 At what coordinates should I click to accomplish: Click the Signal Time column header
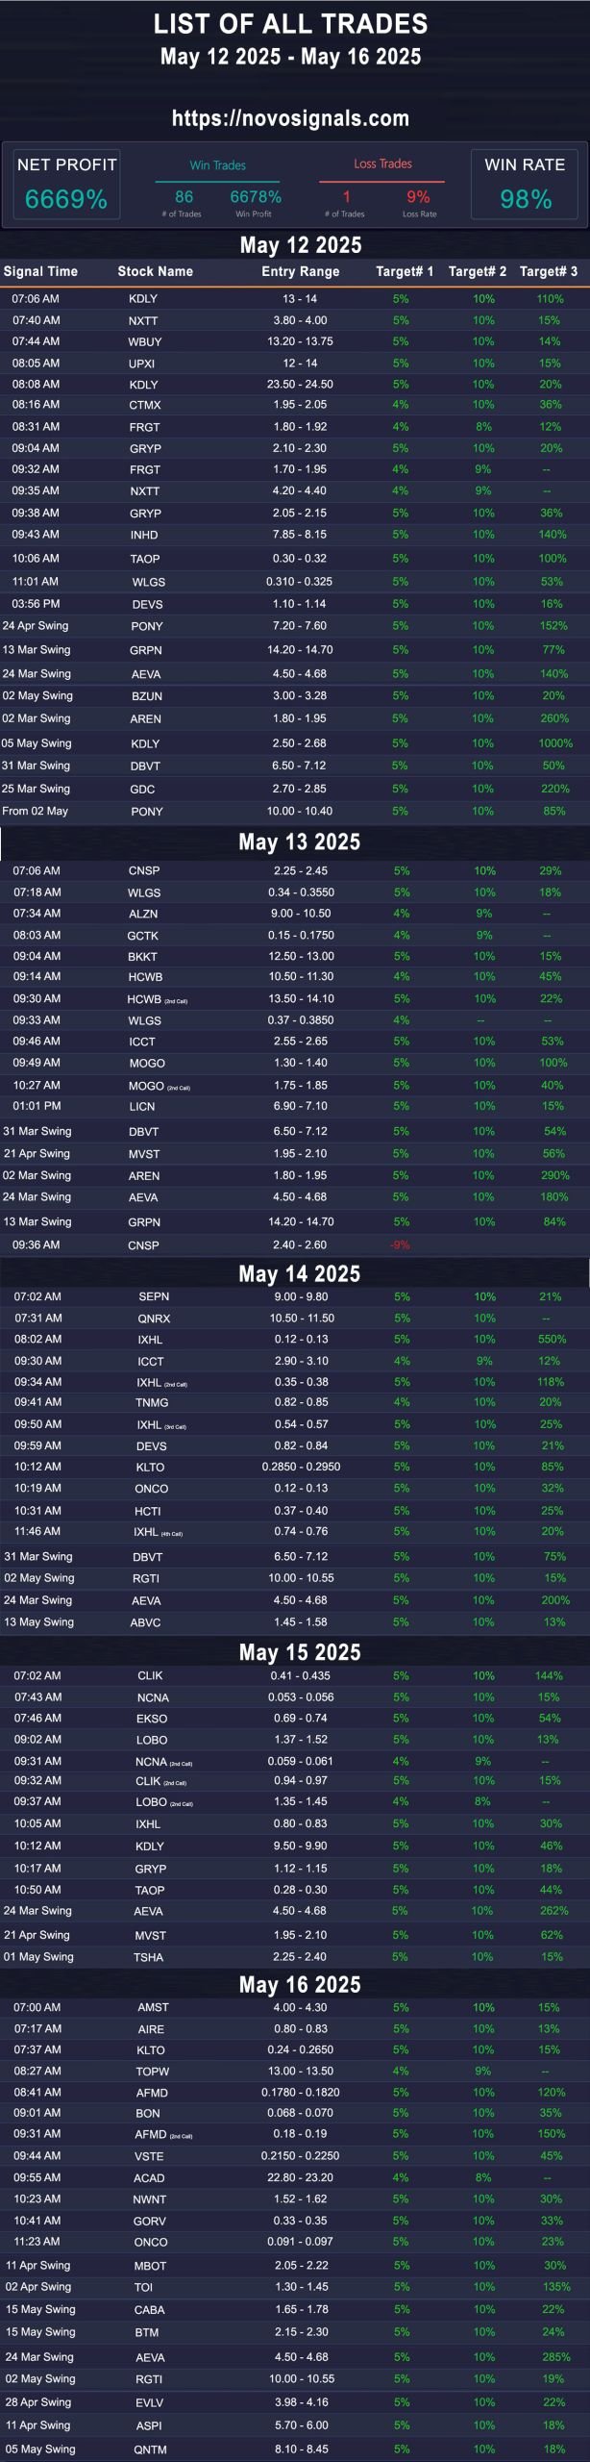pyautogui.click(x=40, y=271)
